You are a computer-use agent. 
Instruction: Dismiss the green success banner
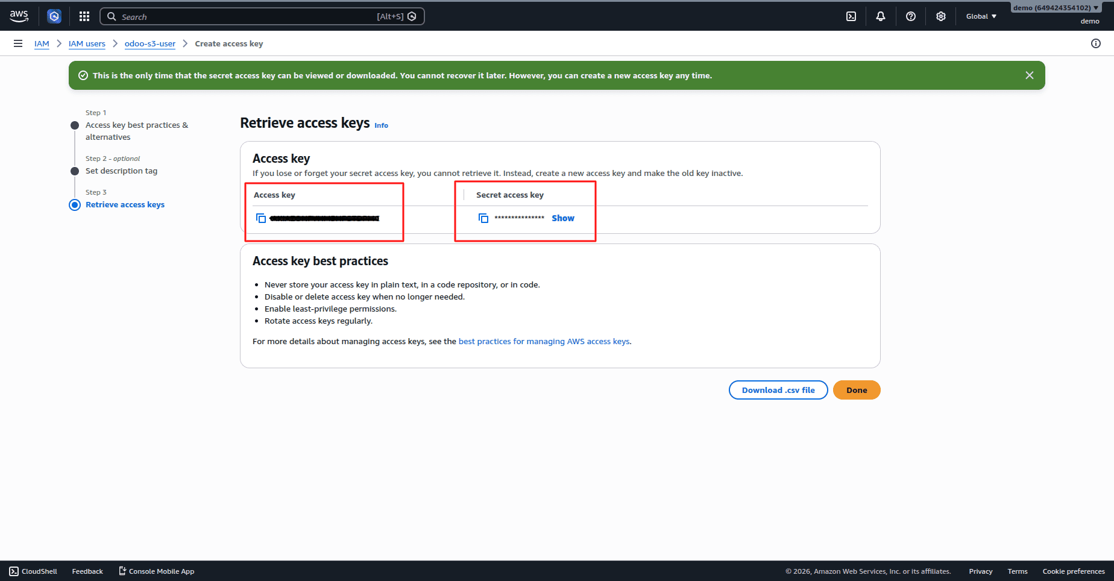[x=1030, y=75]
